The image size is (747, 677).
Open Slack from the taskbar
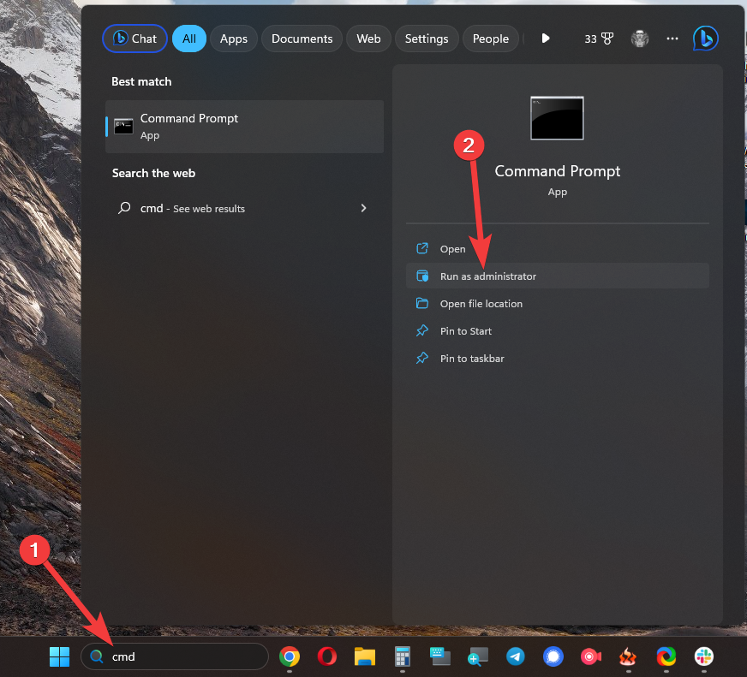coord(703,656)
